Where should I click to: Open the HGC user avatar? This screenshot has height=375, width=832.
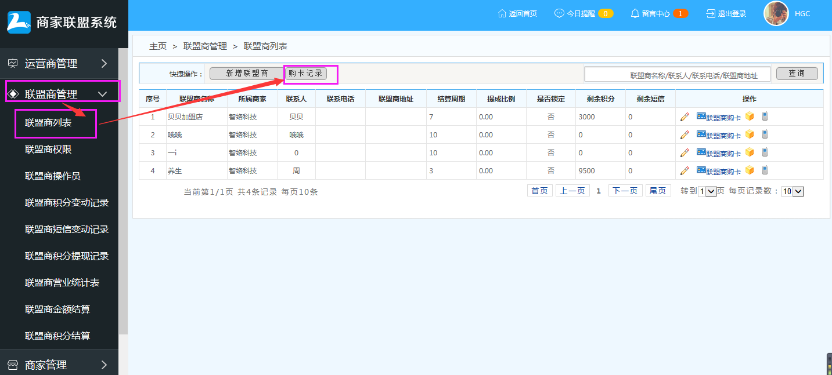point(776,13)
